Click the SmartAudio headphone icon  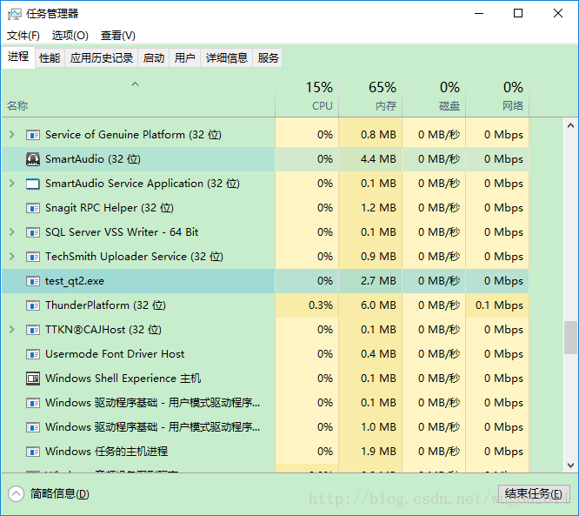pos(33,159)
